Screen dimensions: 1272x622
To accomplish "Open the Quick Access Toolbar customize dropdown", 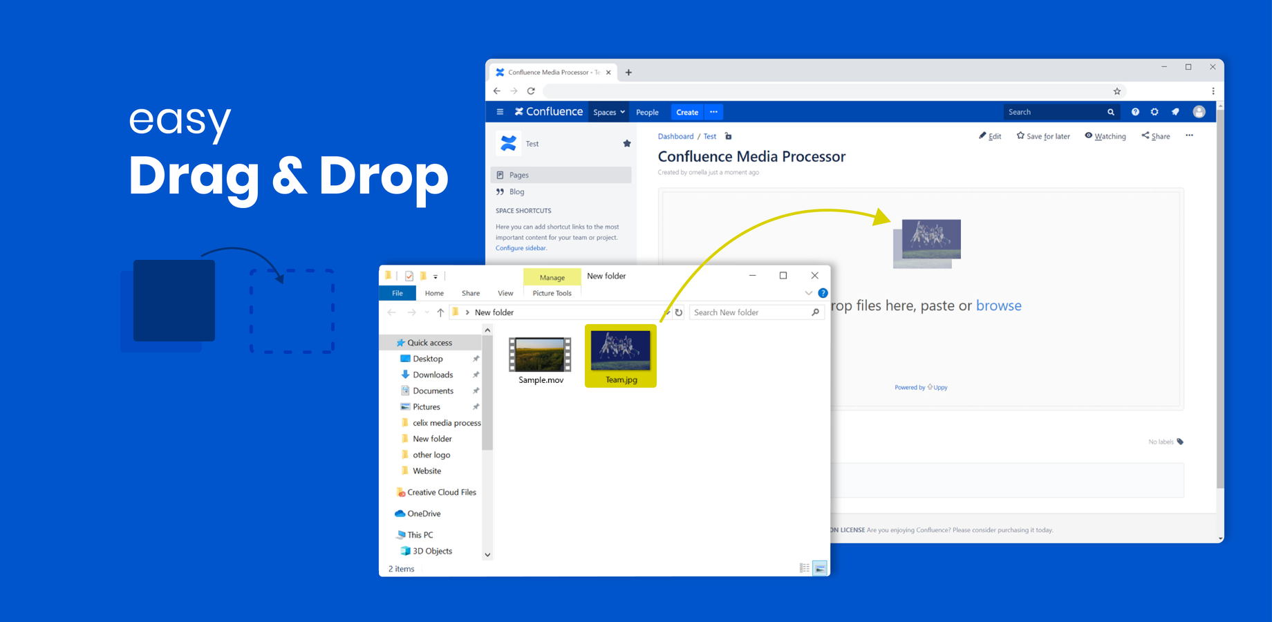I will tap(436, 276).
